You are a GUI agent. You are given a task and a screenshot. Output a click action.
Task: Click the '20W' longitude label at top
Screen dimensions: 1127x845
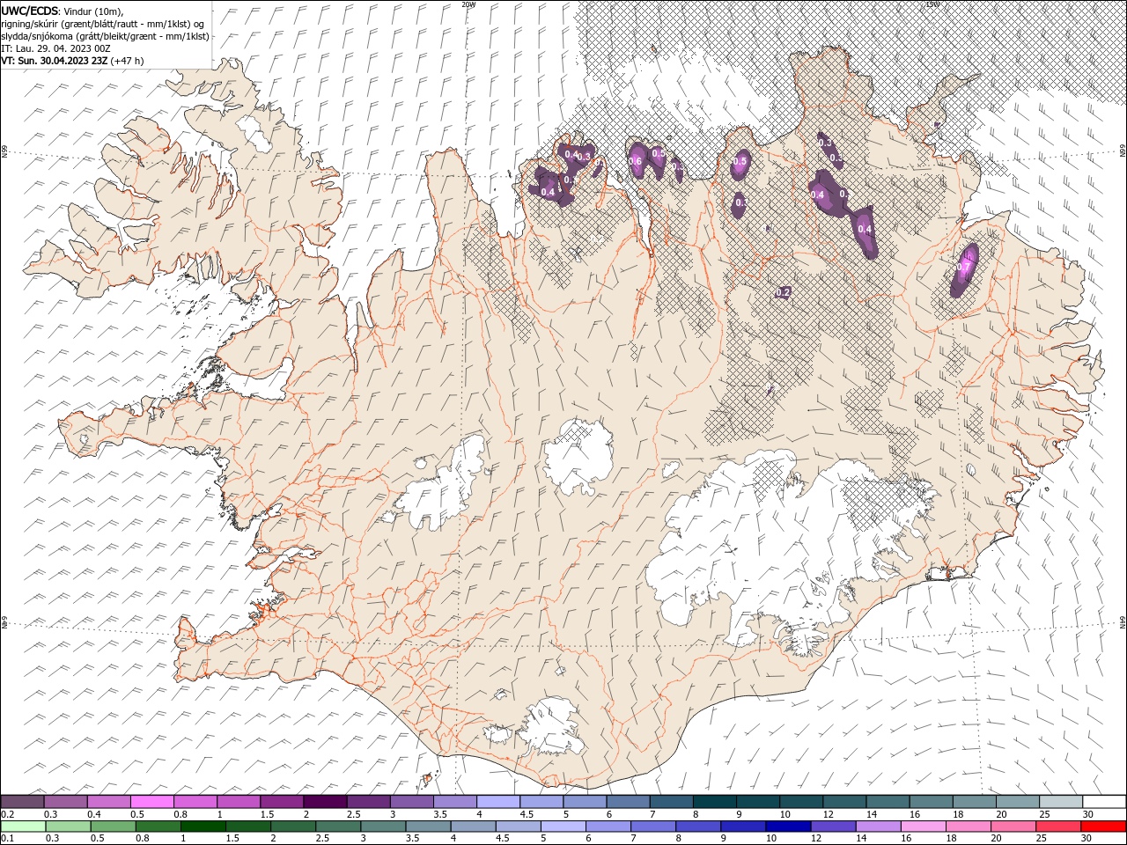pyautogui.click(x=468, y=4)
